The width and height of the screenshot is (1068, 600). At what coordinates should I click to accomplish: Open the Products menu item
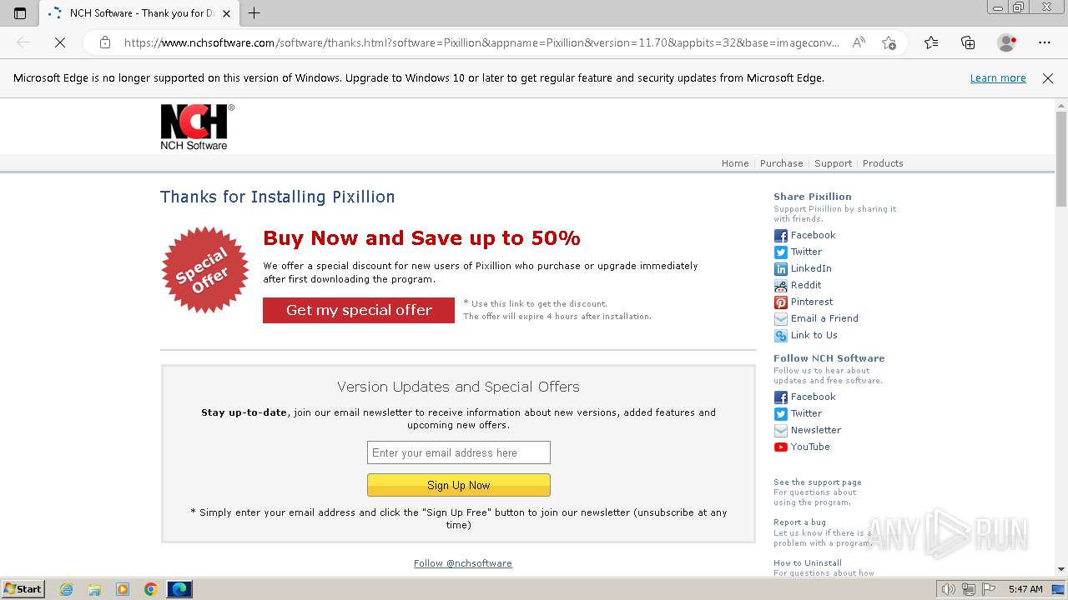(x=883, y=163)
